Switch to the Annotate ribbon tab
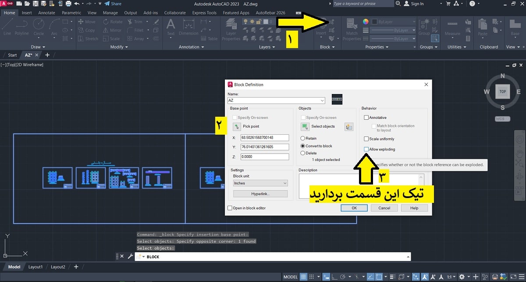Image resolution: width=526 pixels, height=282 pixels. (x=46, y=13)
